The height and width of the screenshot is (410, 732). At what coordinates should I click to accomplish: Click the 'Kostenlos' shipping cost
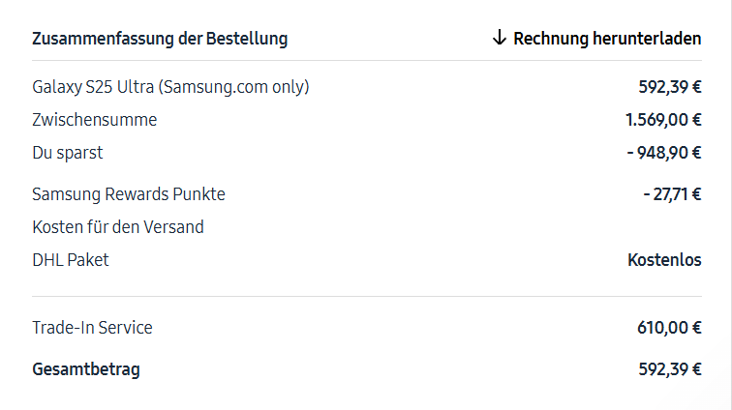pos(664,260)
